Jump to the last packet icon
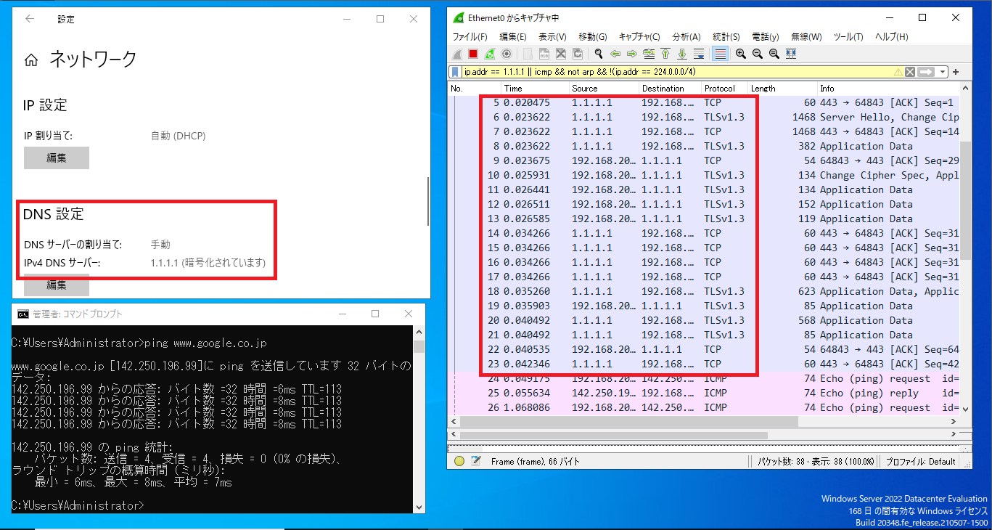Screen dimensions: 992x530 682,54
